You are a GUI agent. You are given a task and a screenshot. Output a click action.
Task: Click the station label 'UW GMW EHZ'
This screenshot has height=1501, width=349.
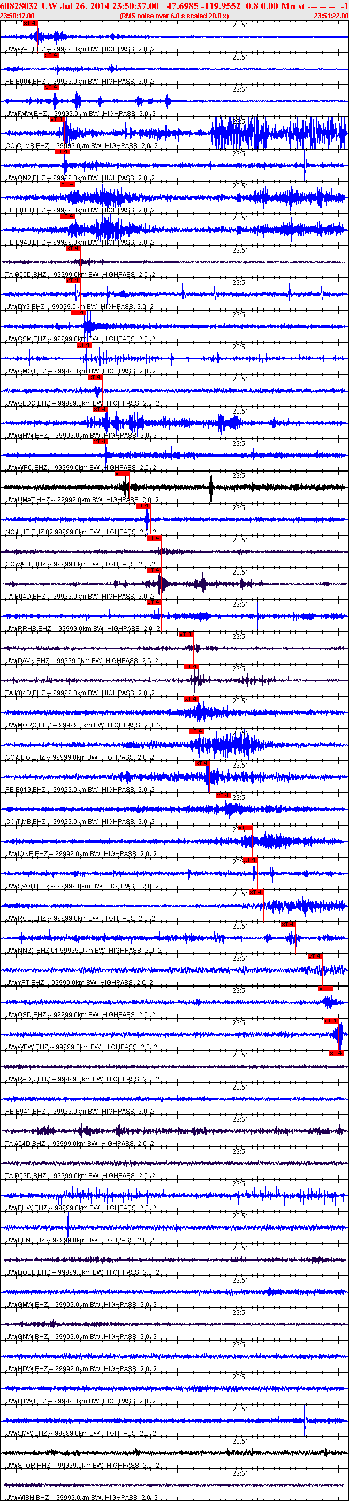[x=26, y=1304]
